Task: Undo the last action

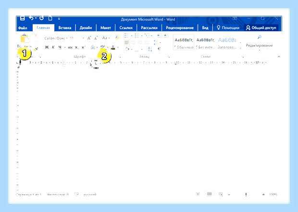Action: pos(31,18)
